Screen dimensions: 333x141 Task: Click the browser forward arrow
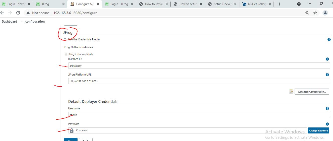[10, 13]
